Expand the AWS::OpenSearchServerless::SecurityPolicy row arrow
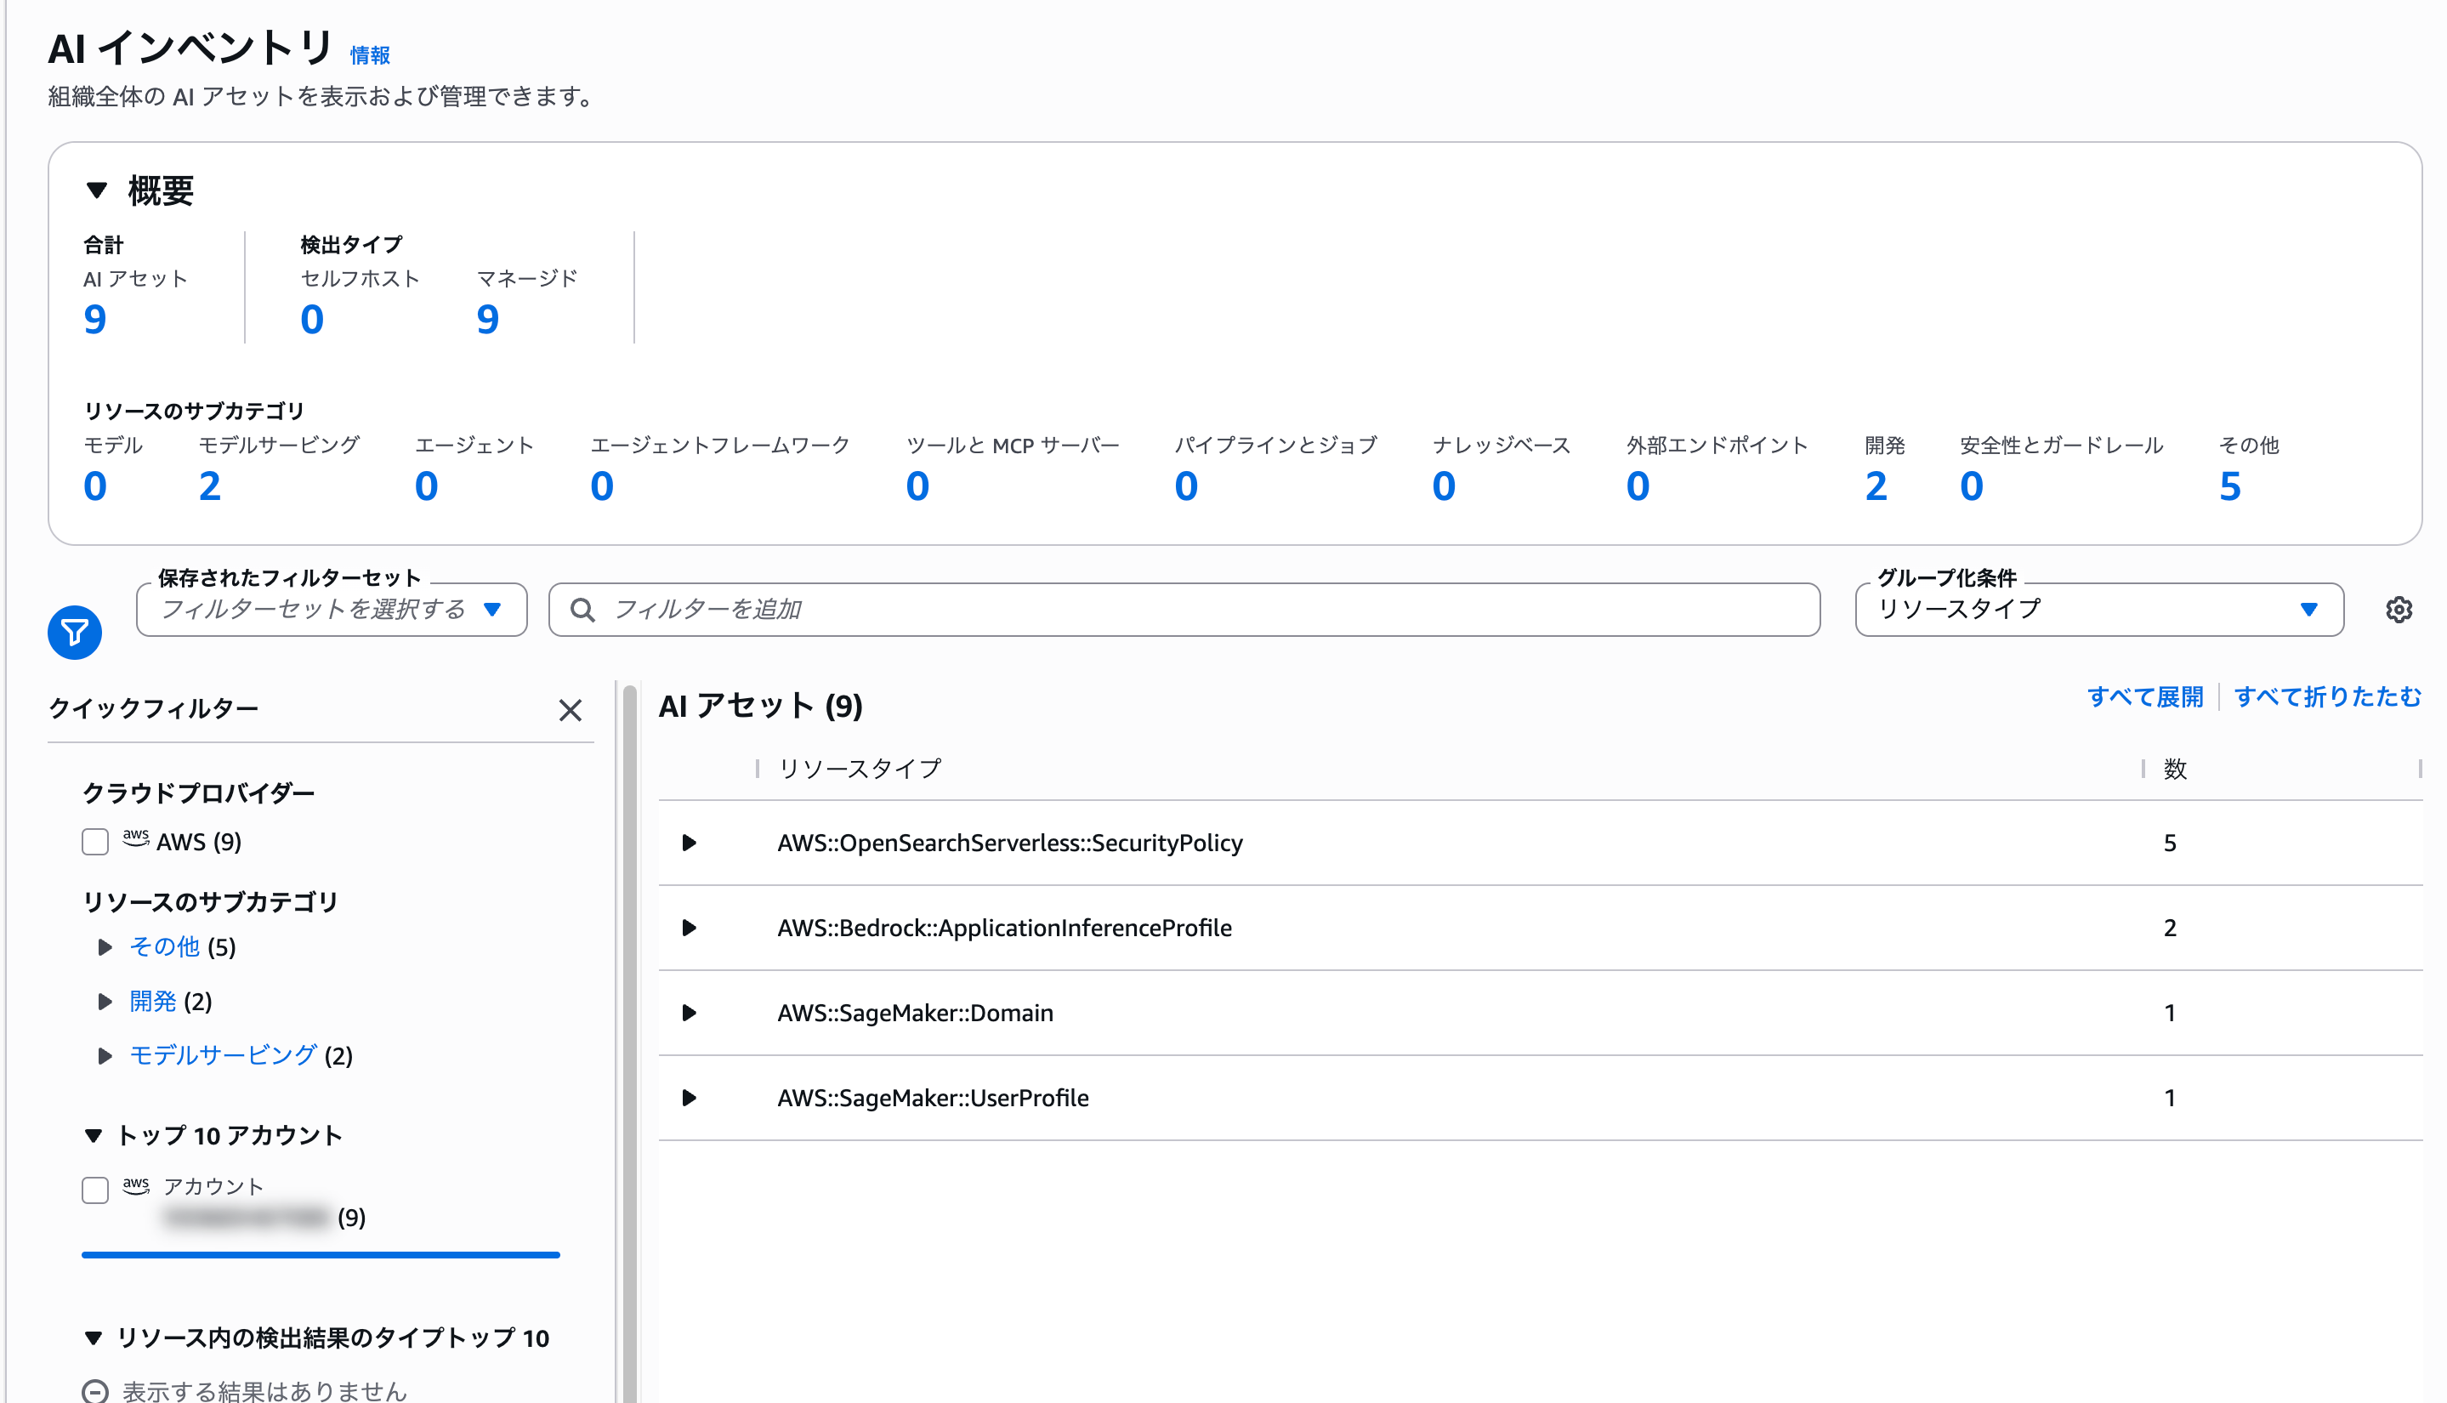2447x1403 pixels. (689, 844)
